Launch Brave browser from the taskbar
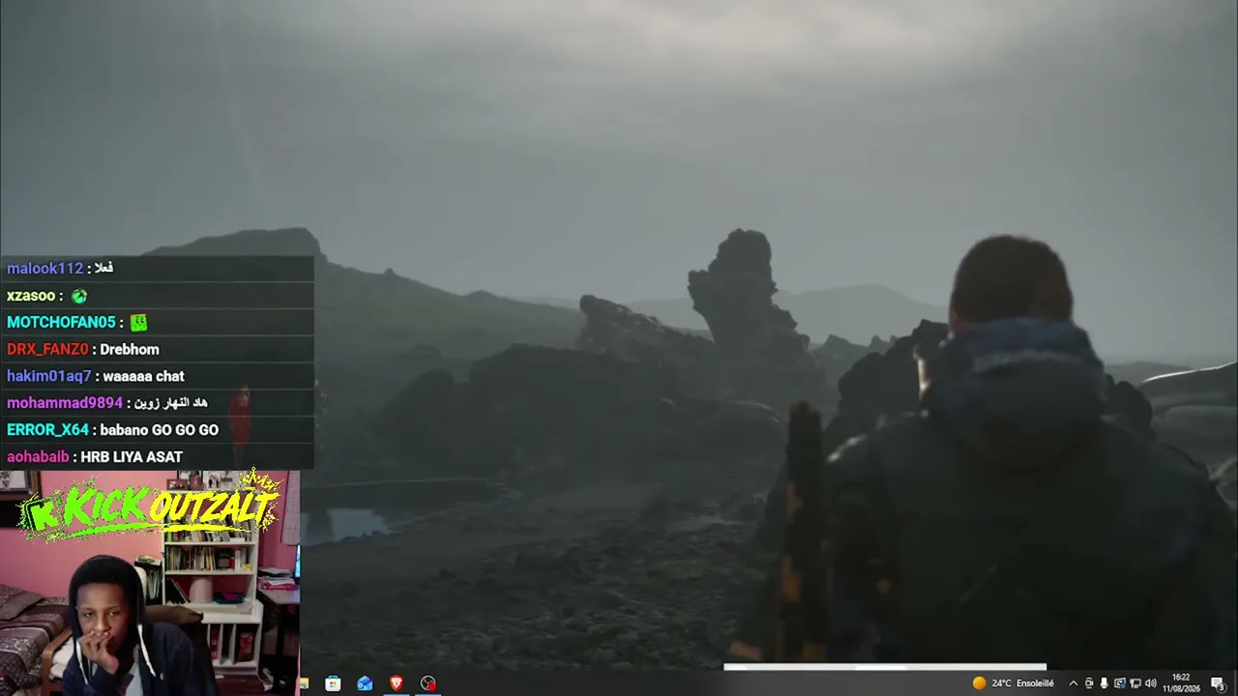This screenshot has height=696, width=1238. click(397, 683)
